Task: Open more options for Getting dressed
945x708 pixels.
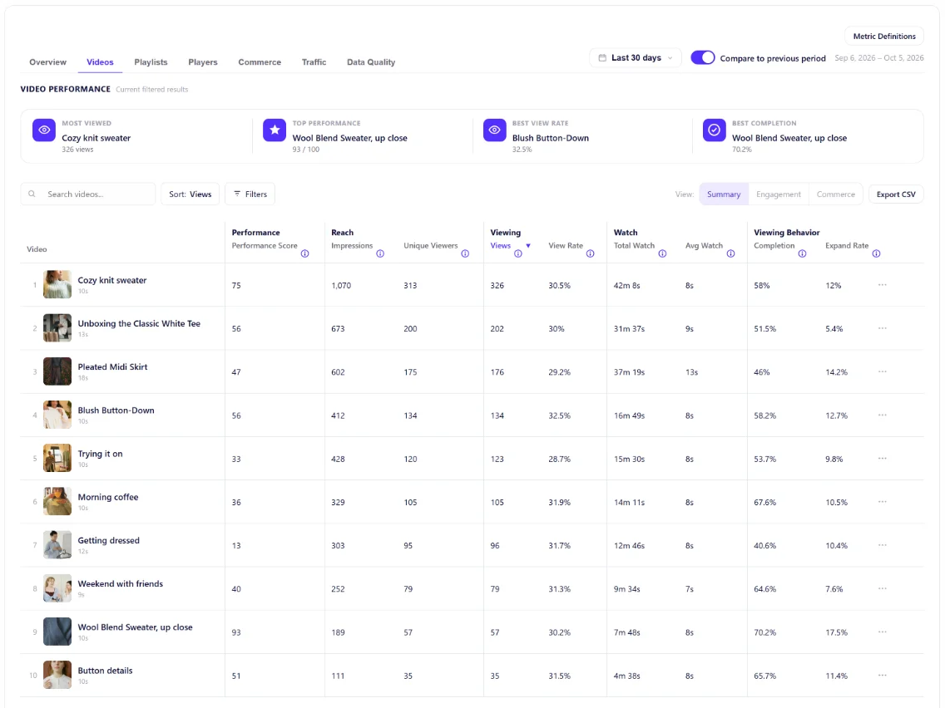Action: (883, 545)
